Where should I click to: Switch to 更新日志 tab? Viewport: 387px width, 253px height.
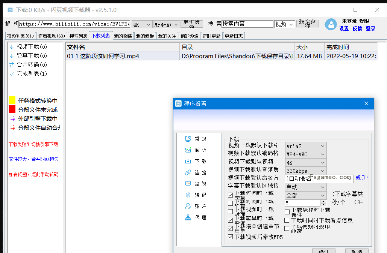point(234,36)
